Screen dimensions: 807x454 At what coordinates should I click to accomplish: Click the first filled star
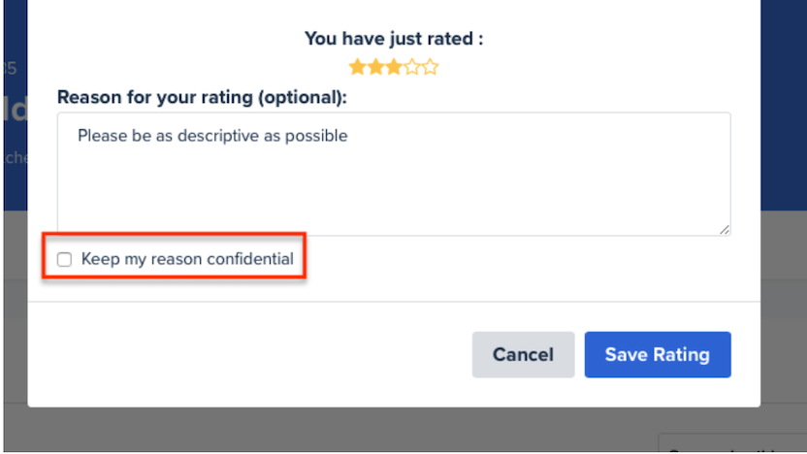pos(357,67)
